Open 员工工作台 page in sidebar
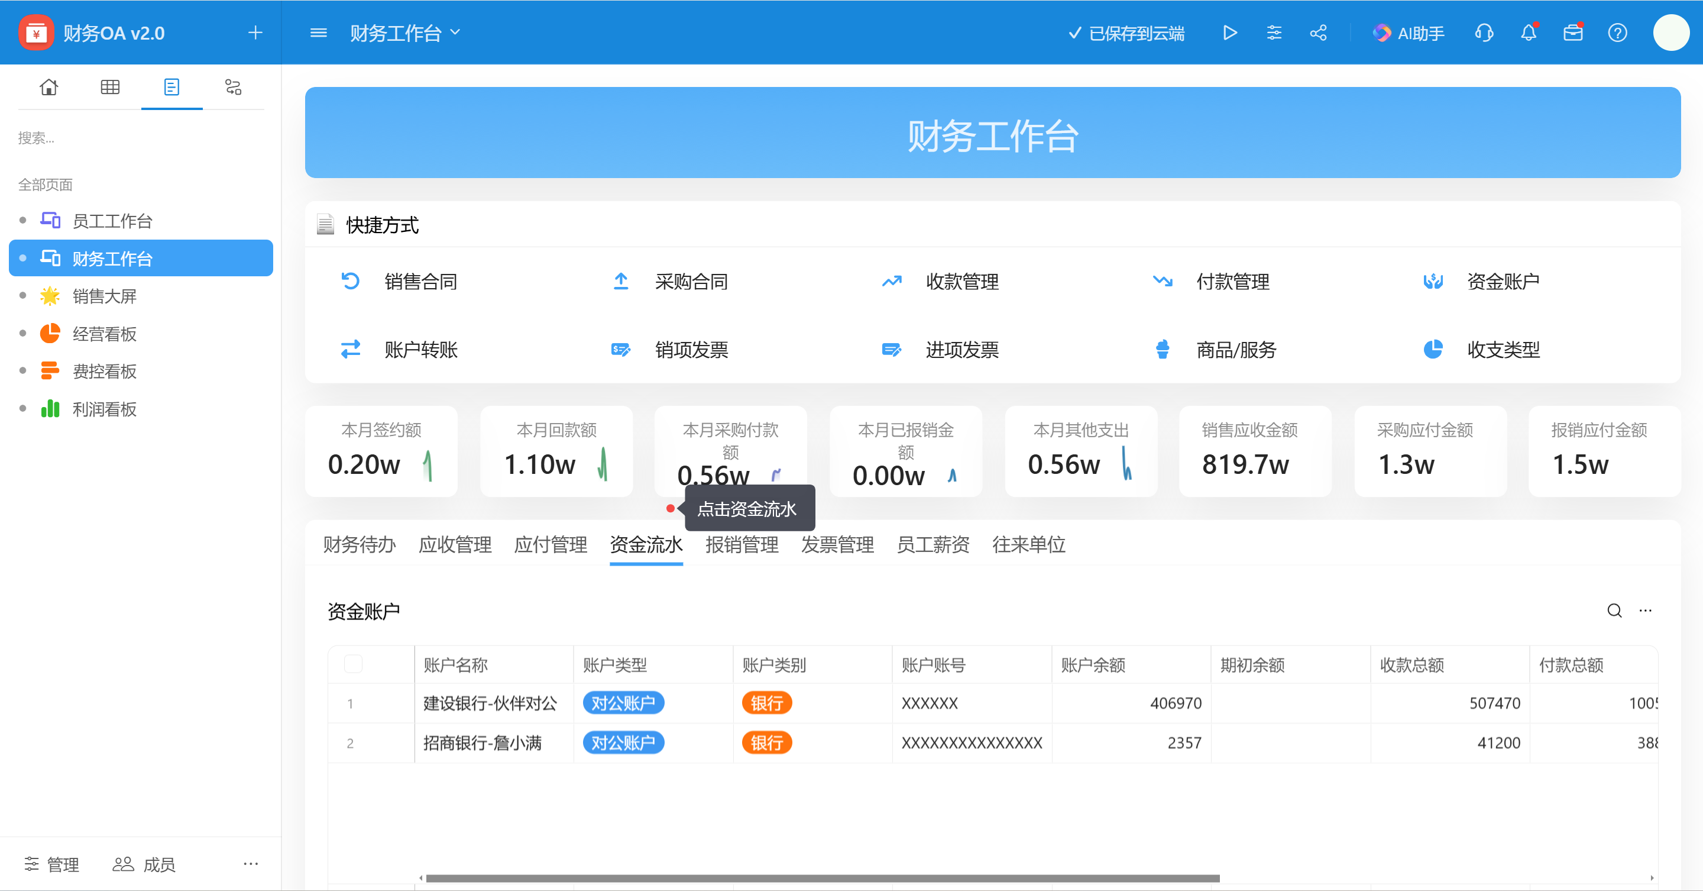 coord(141,220)
